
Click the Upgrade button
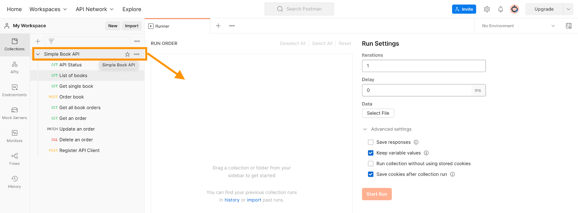(544, 9)
